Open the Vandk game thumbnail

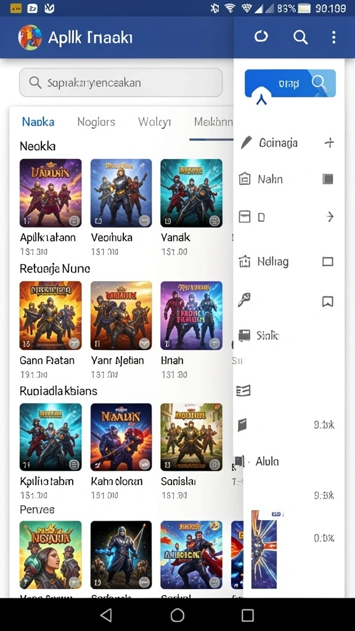(192, 193)
